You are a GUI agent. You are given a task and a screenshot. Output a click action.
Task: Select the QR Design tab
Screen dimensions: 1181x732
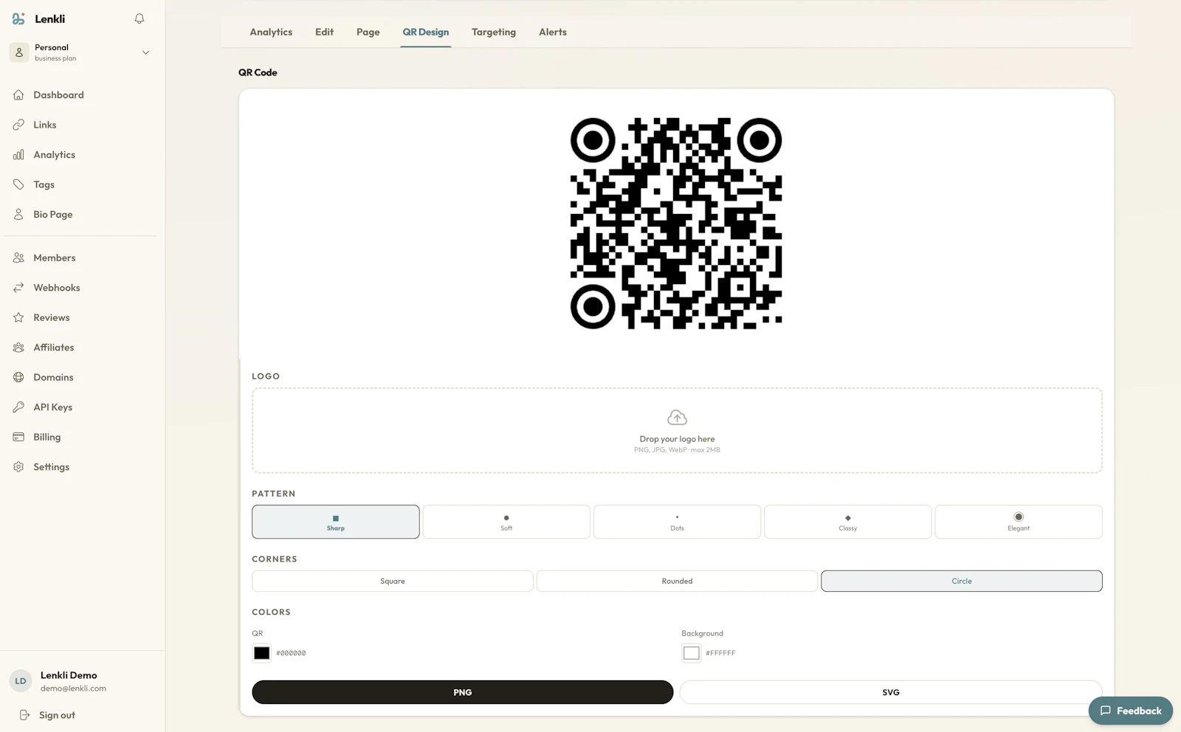point(425,32)
